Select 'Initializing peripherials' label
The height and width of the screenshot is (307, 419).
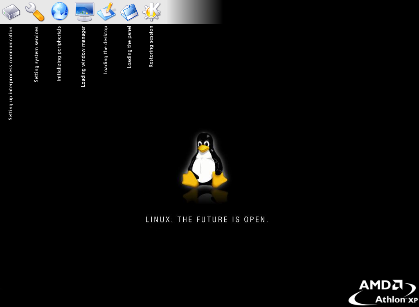(59, 54)
